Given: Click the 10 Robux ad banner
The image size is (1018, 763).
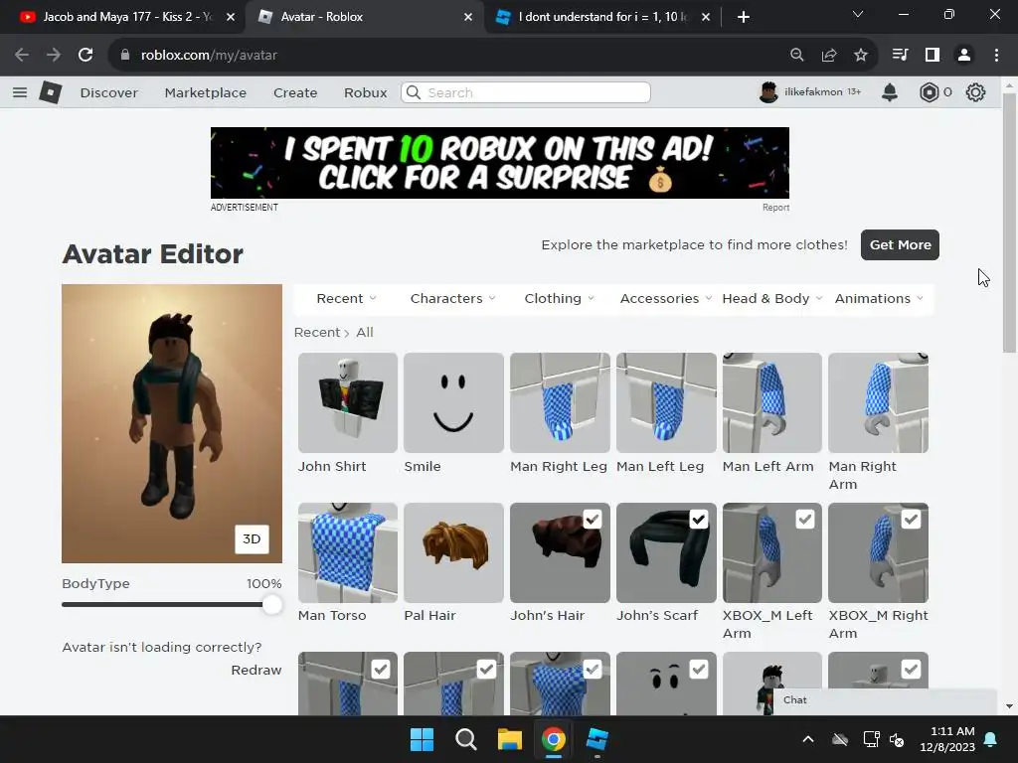Looking at the screenshot, I should point(500,163).
